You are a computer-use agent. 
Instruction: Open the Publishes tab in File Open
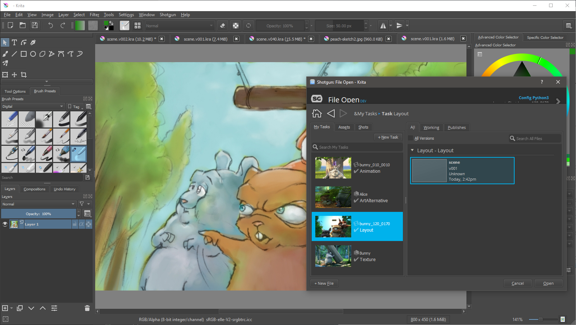point(456,127)
